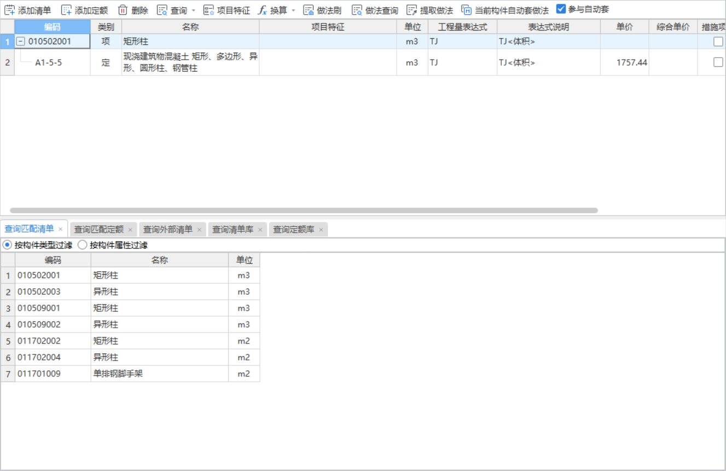Click the TJ<体积> cell in A1-5-5 row
726x471 pixels.
(x=549, y=62)
